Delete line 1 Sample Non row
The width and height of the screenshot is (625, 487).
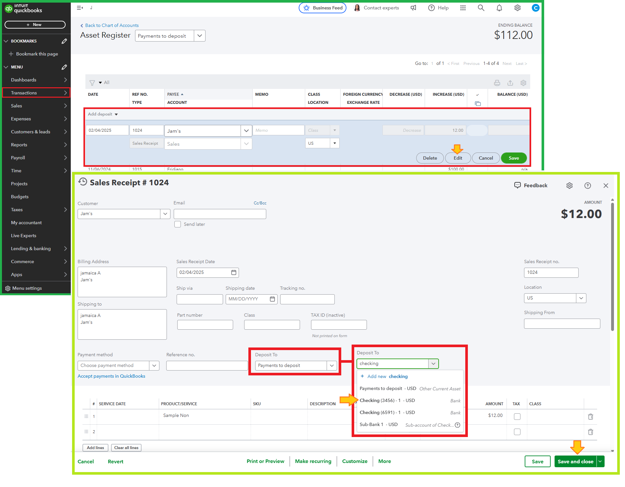click(x=591, y=417)
